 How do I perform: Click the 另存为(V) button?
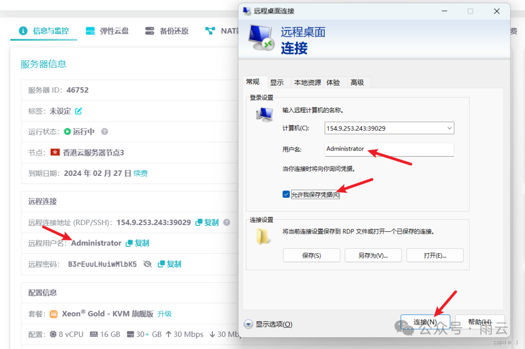click(x=373, y=255)
